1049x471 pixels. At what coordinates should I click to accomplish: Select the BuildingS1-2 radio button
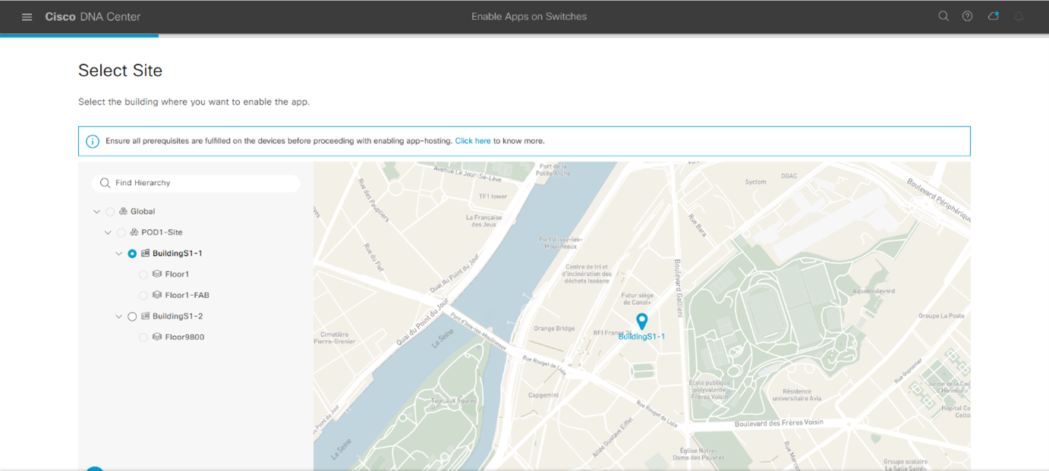click(132, 316)
